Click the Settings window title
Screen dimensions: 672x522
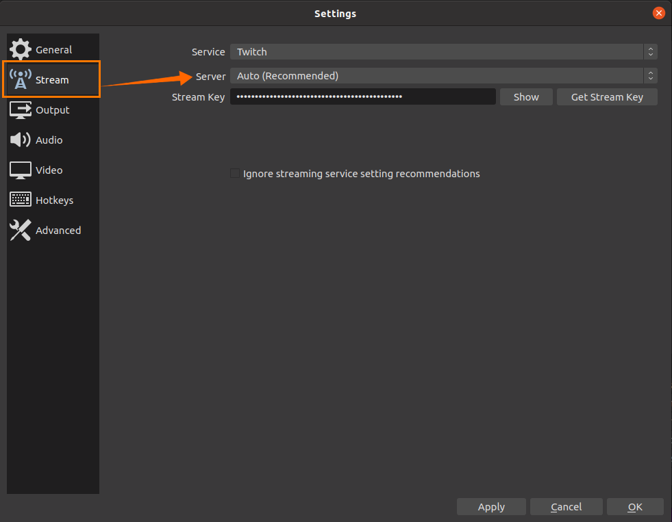click(x=335, y=14)
